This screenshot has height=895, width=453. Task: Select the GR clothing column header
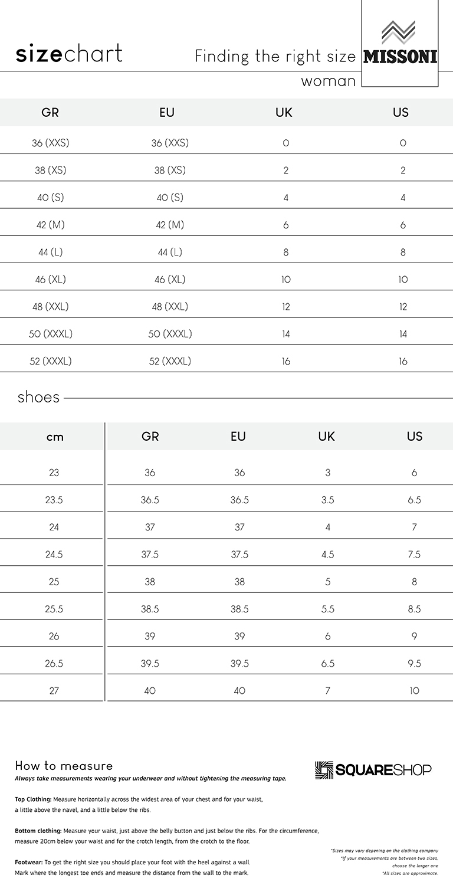pos(50,112)
